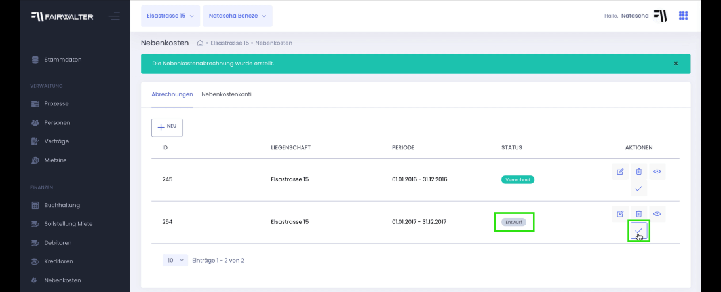Image resolution: width=721 pixels, height=292 pixels.
Task: Edit Abrechnung 254
Action: coord(620,214)
